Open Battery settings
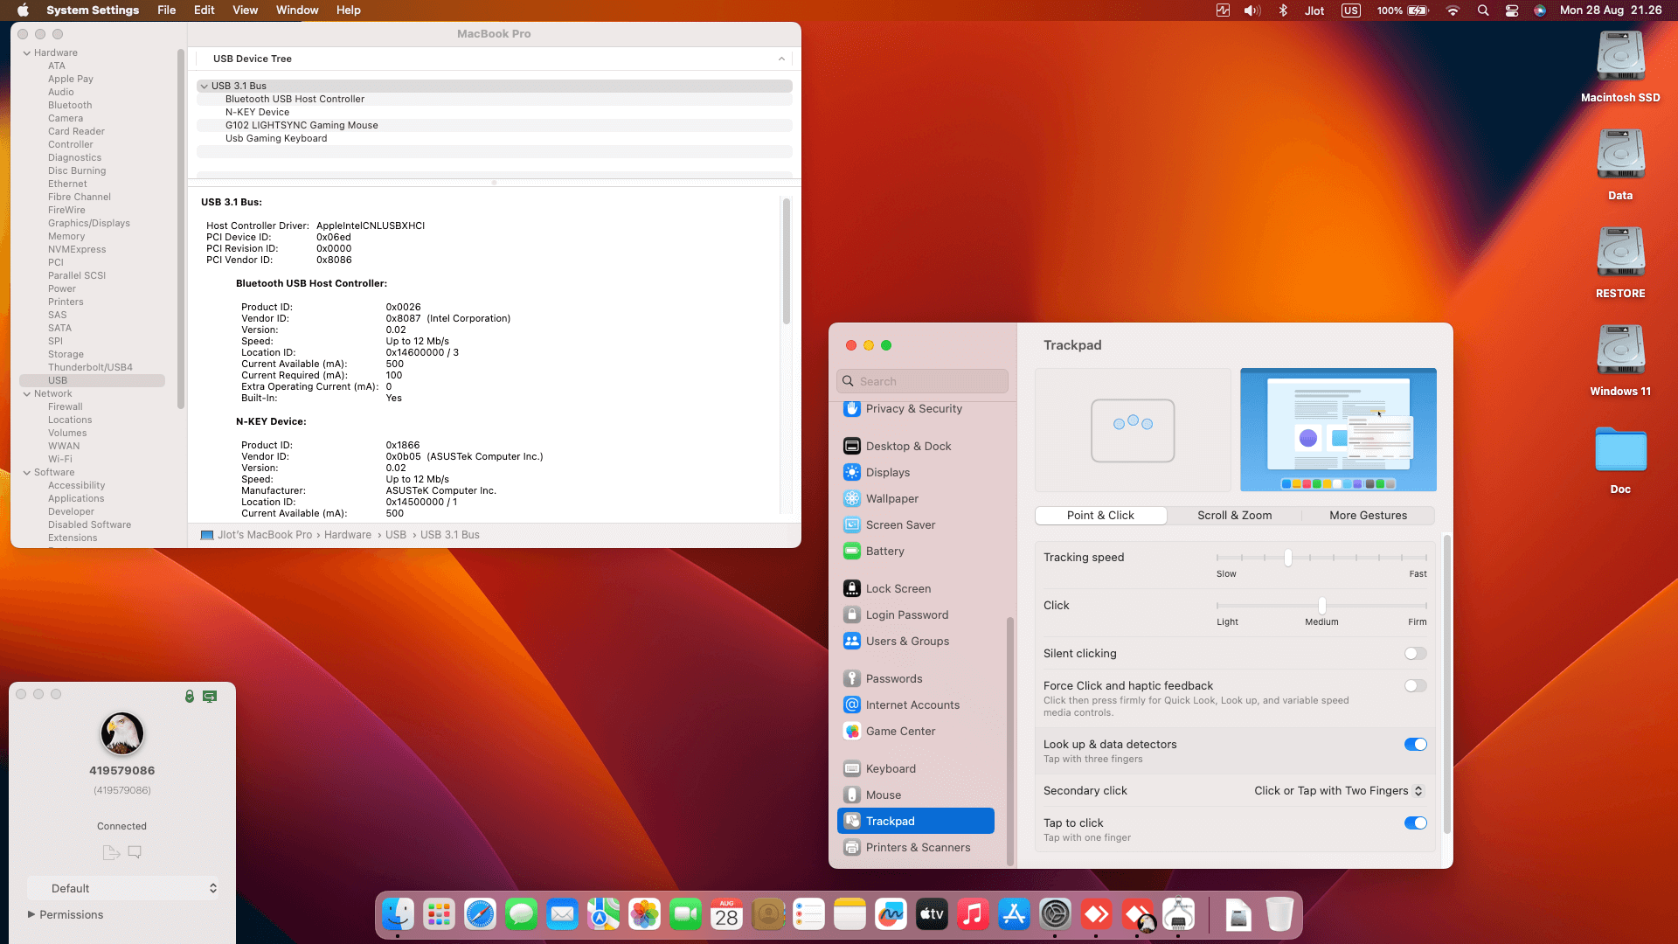 coord(885,551)
